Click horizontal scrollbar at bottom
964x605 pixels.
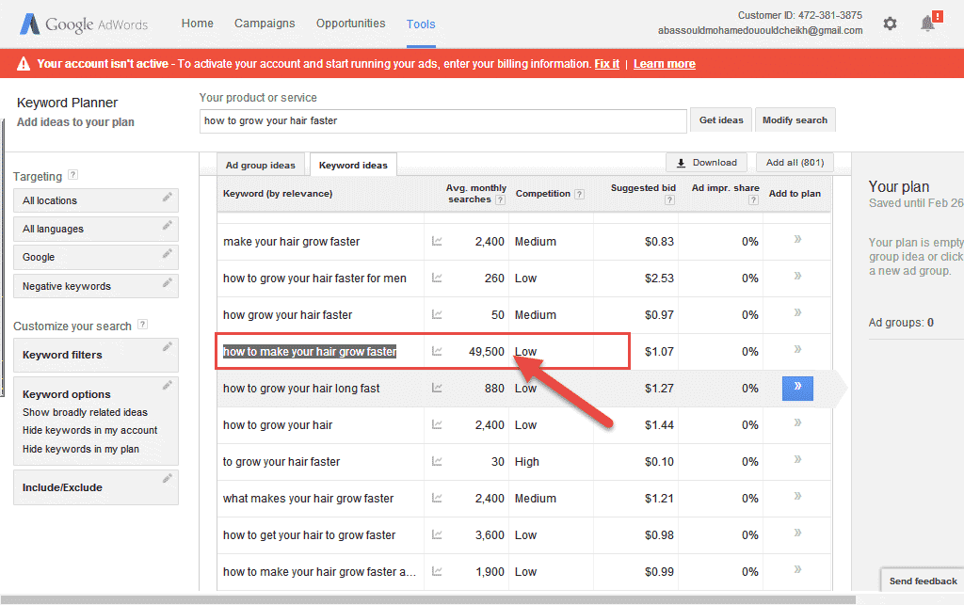pos(428,599)
